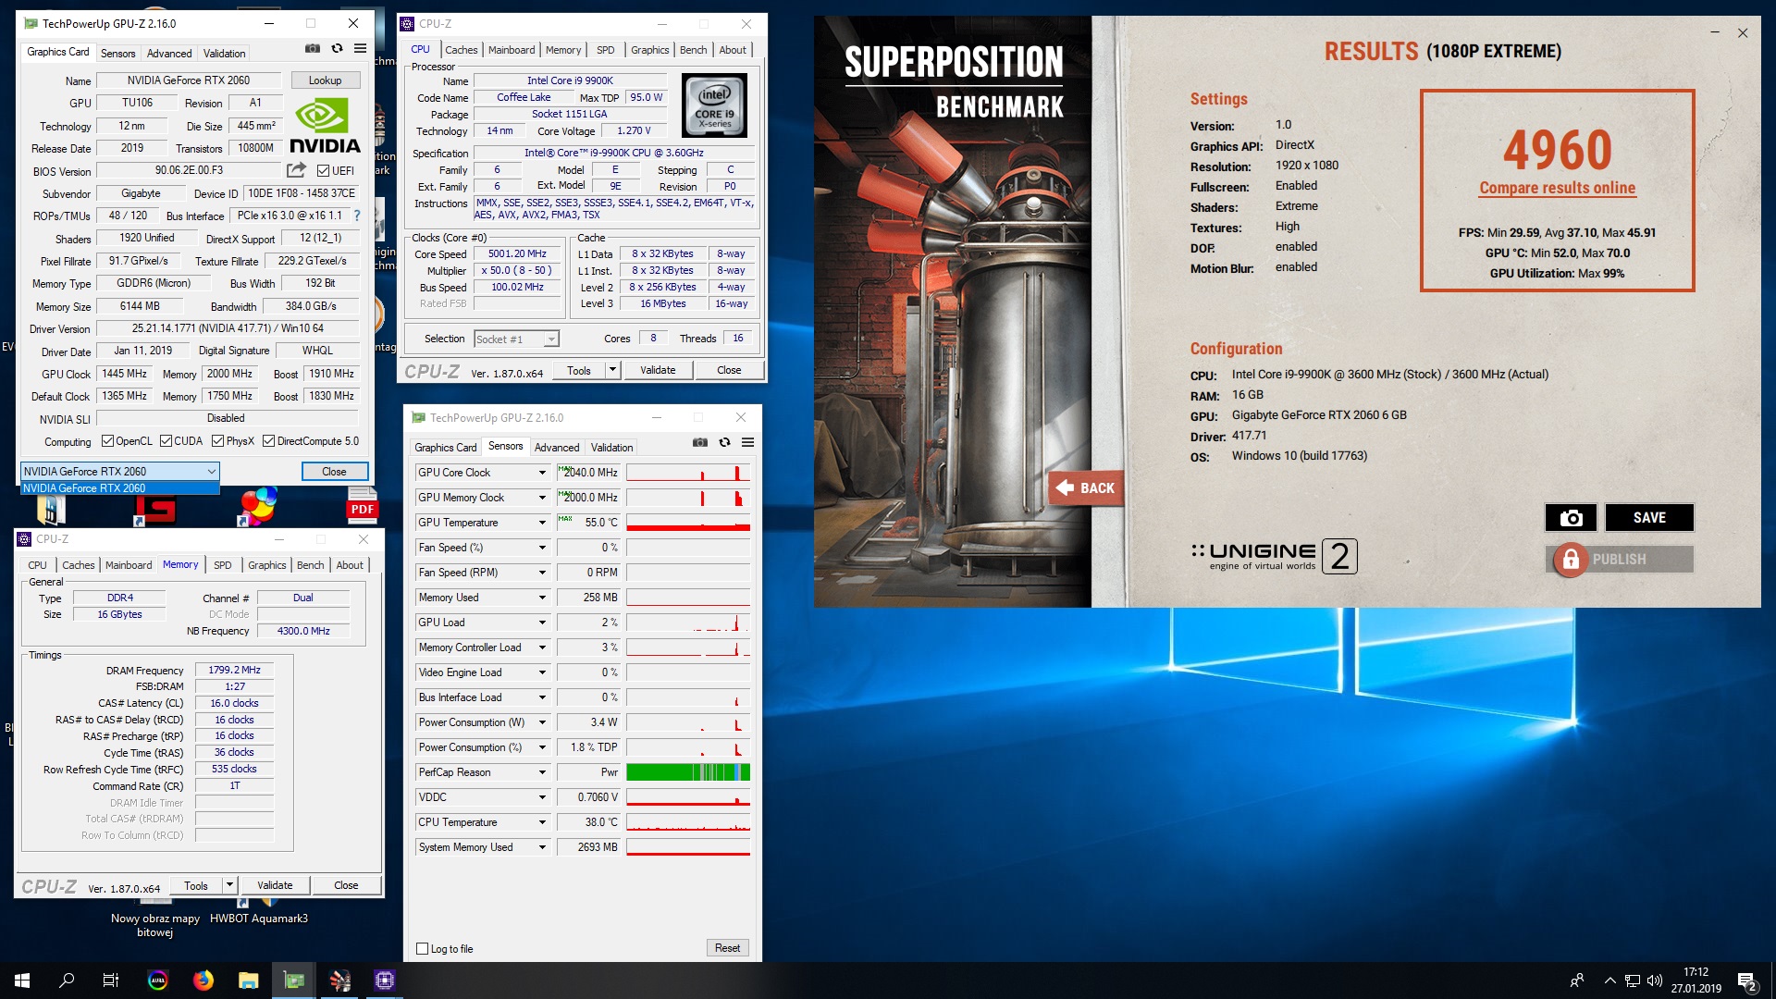Click the SAVE button in Superposition

click(x=1649, y=518)
